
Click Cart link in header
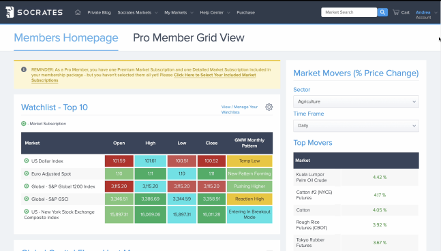pos(406,12)
